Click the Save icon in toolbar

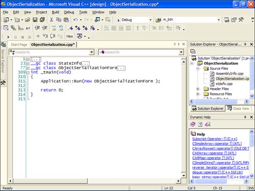click(x=35, y=20)
